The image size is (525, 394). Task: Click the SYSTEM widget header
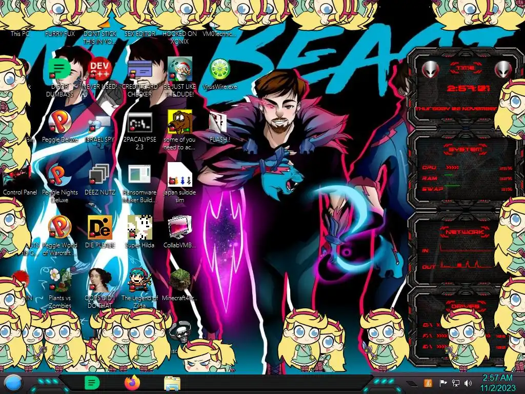[x=466, y=149]
